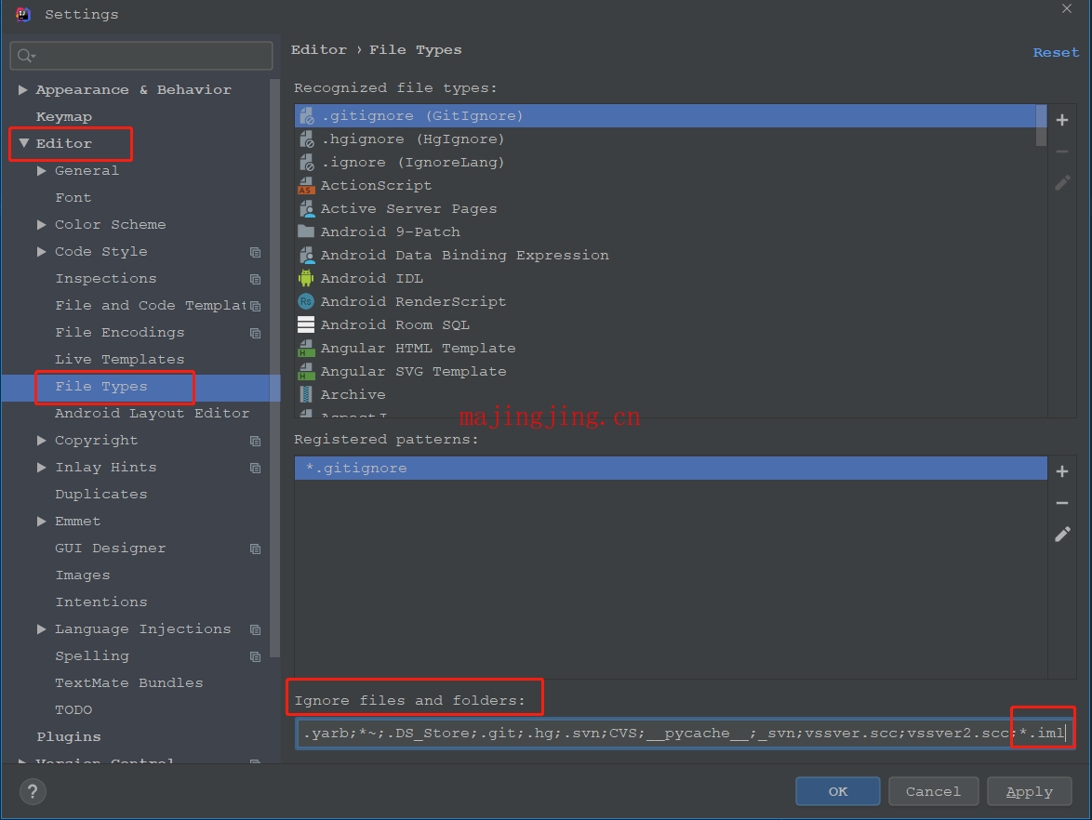Click the Editor breadcrumb

319,50
